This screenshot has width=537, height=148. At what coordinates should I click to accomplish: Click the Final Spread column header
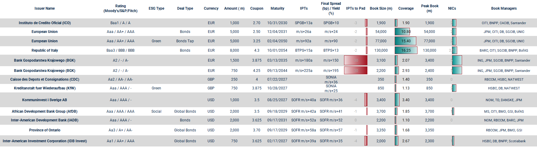(x=331, y=8)
